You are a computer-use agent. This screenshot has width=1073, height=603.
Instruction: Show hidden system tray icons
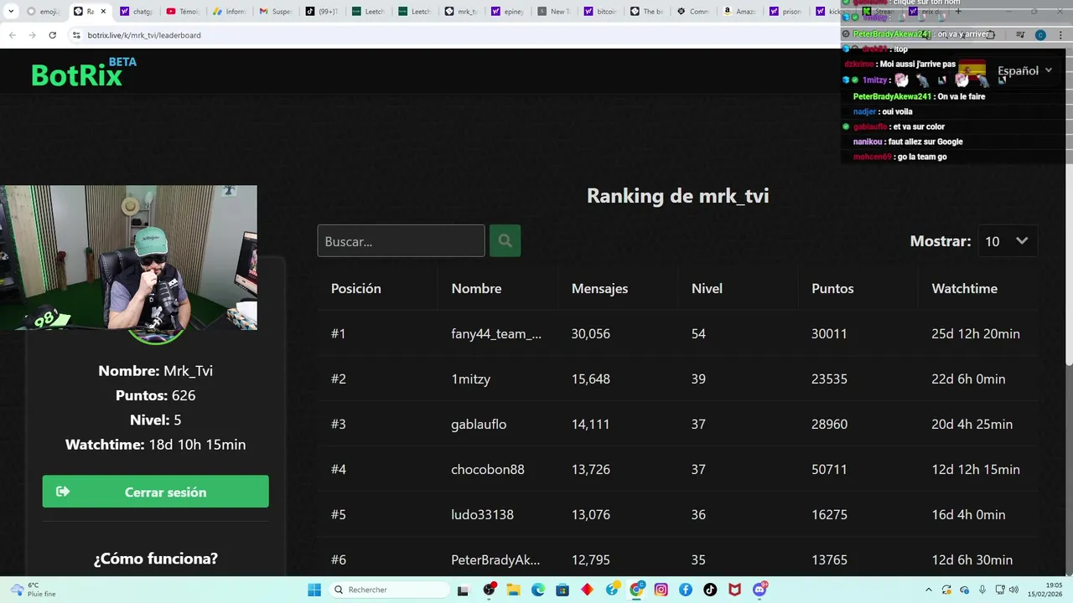point(928,590)
